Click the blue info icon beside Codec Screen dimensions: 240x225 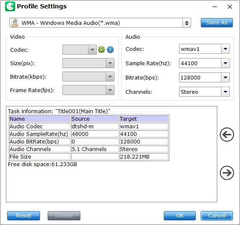tap(110, 50)
